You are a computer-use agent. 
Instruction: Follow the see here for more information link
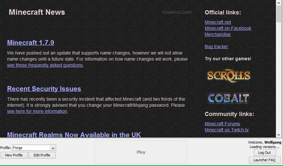pos(37,111)
